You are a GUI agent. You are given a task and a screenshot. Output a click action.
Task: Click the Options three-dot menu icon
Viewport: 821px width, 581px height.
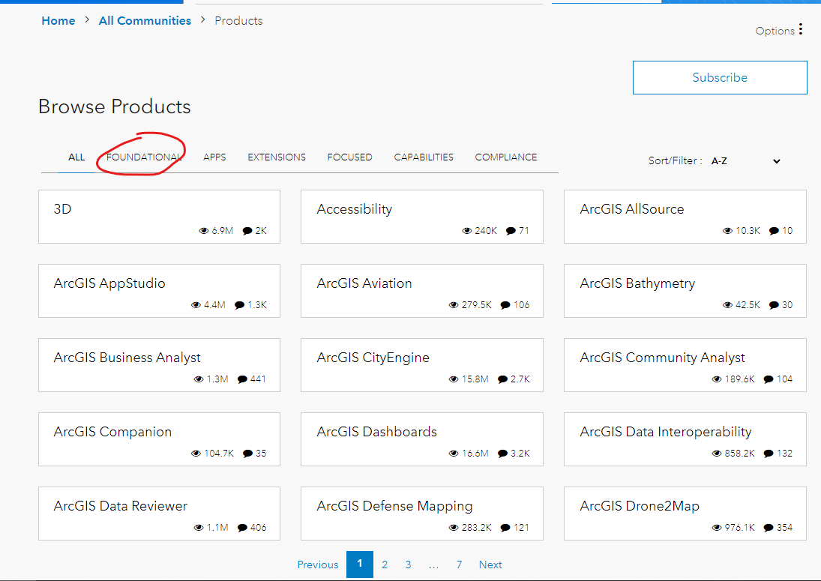pos(801,29)
